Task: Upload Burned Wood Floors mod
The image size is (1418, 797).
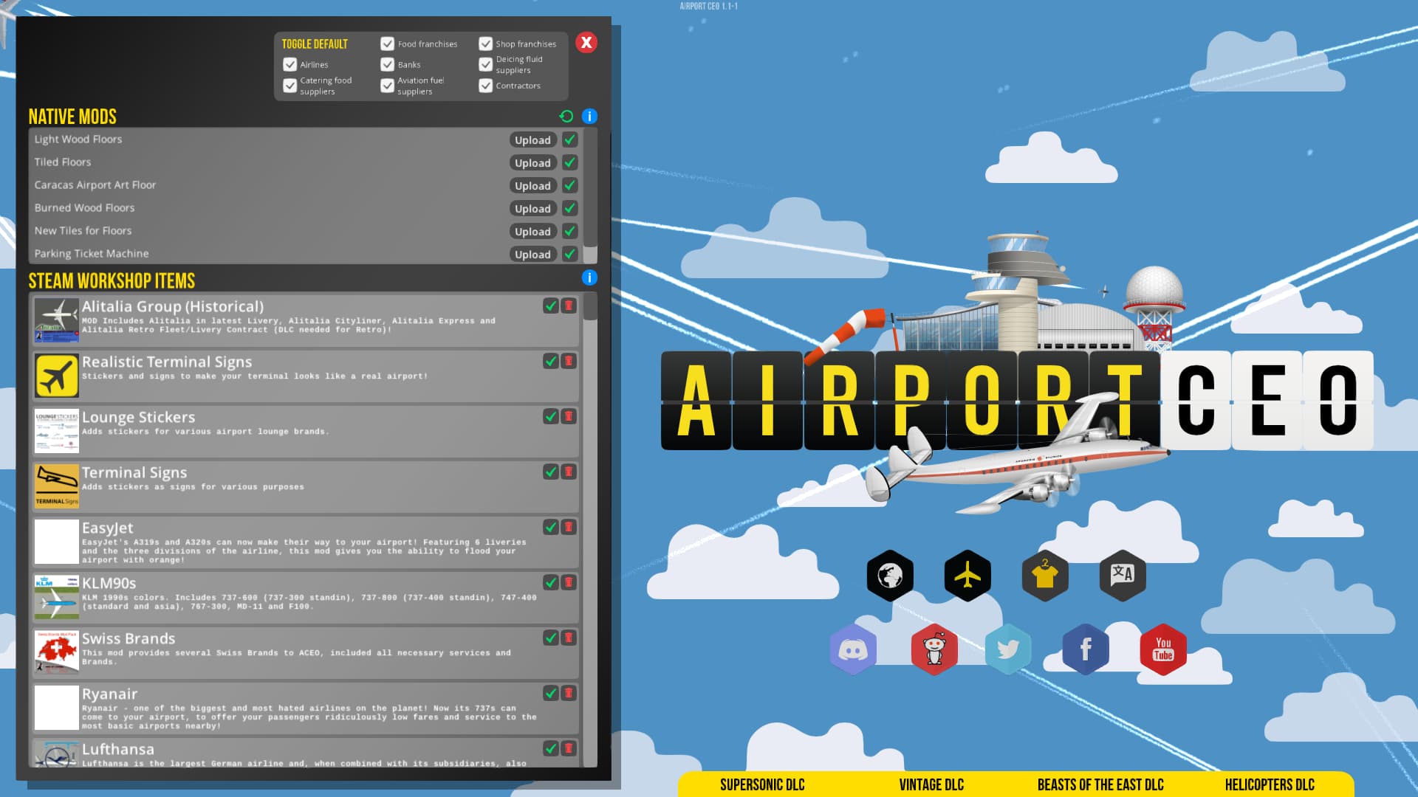Action: tap(532, 209)
